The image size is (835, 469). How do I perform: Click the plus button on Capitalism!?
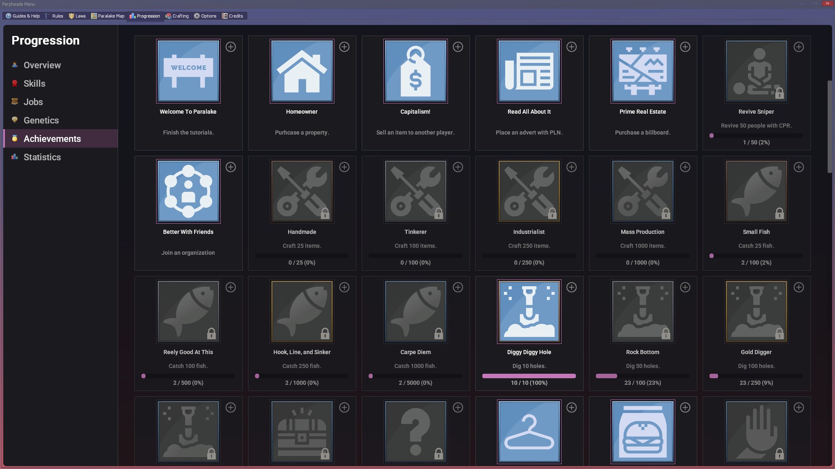tap(458, 47)
